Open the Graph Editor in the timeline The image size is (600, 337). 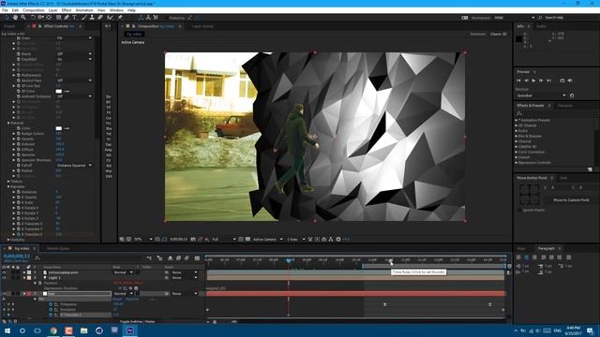tap(197, 258)
